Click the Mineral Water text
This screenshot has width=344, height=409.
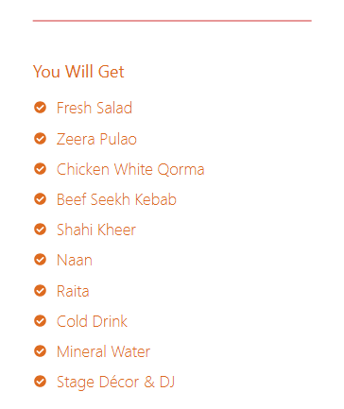click(103, 351)
